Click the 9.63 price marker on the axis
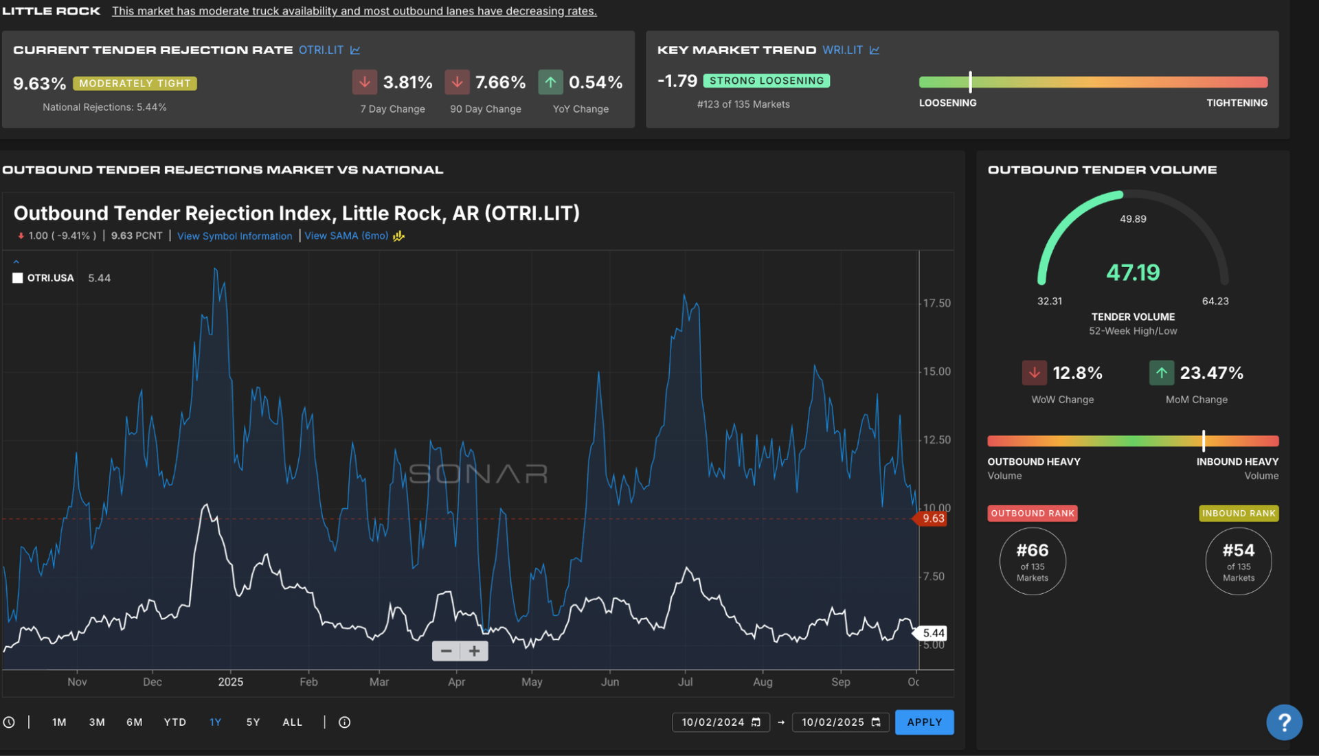1319x756 pixels. [x=932, y=518]
